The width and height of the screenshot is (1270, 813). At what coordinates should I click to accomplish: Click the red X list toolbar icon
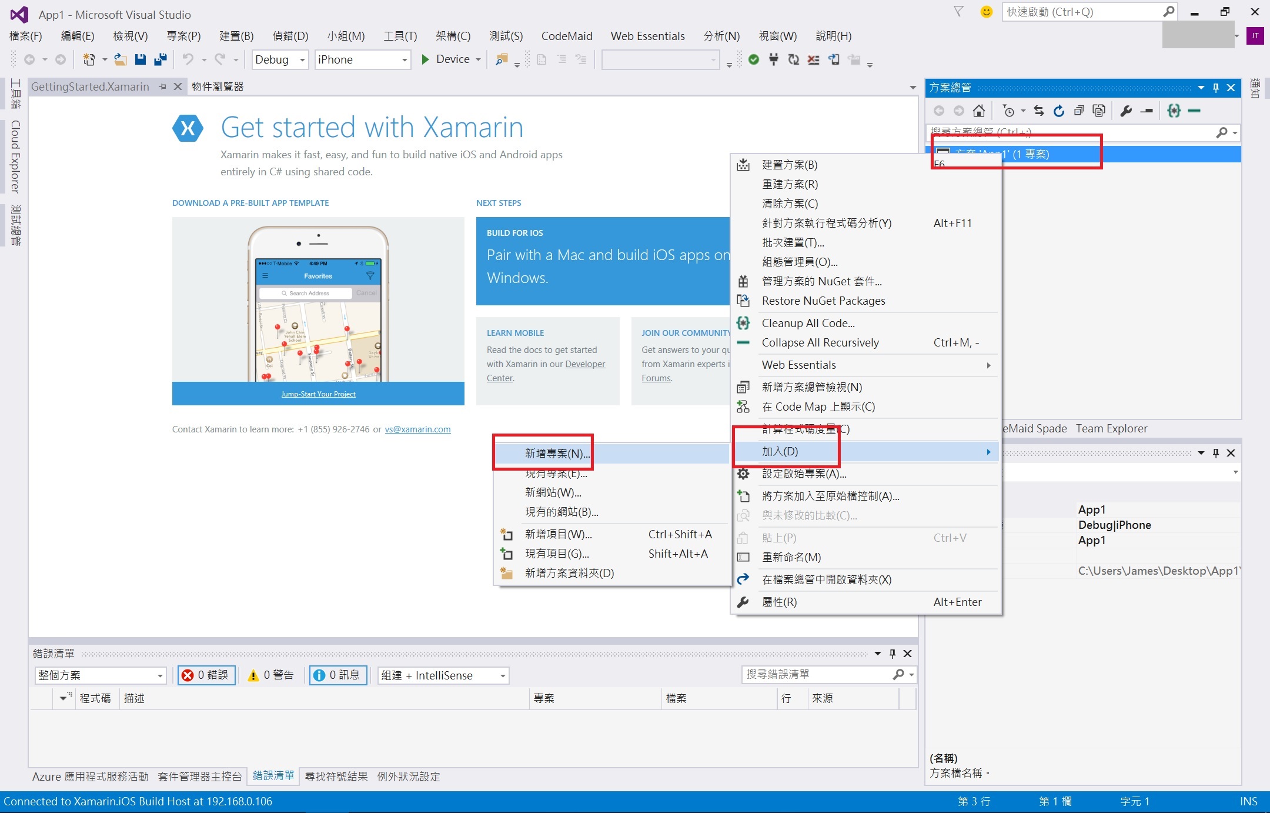point(814,59)
